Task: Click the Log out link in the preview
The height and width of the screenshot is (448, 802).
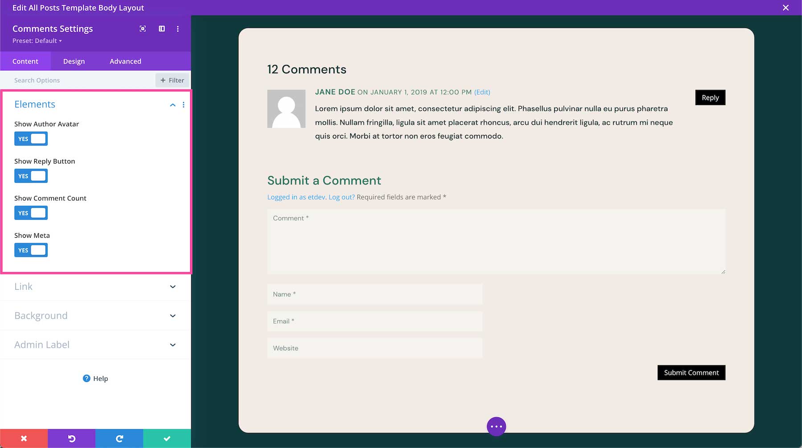Action: 340,197
